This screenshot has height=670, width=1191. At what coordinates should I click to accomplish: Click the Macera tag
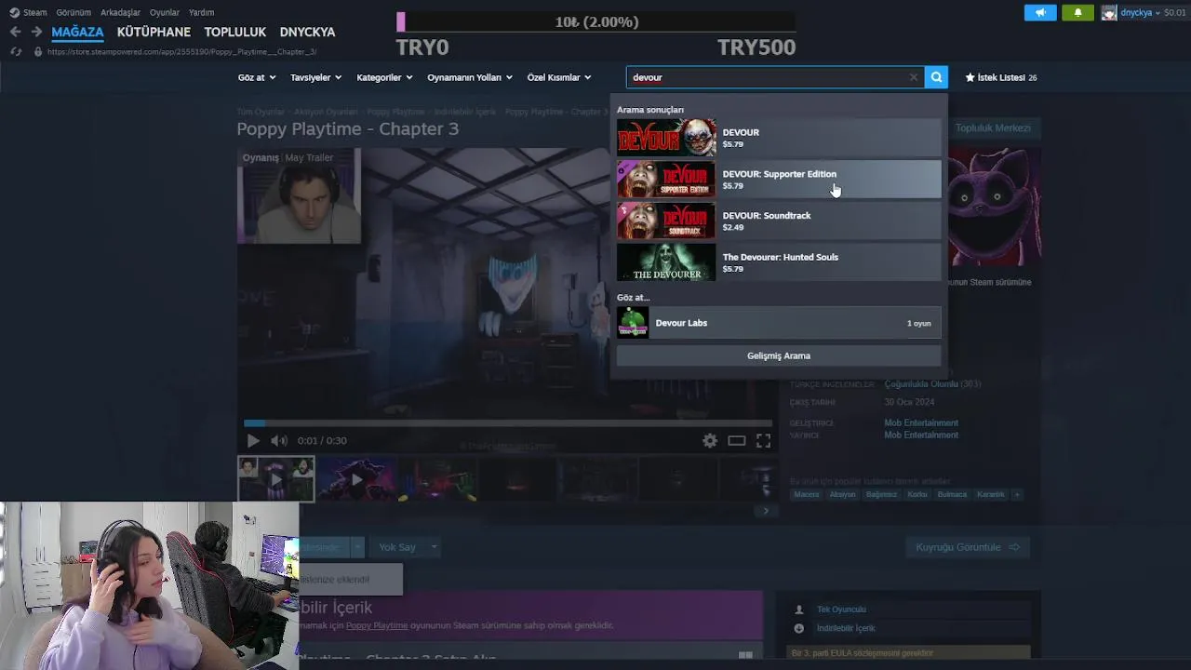click(x=807, y=494)
